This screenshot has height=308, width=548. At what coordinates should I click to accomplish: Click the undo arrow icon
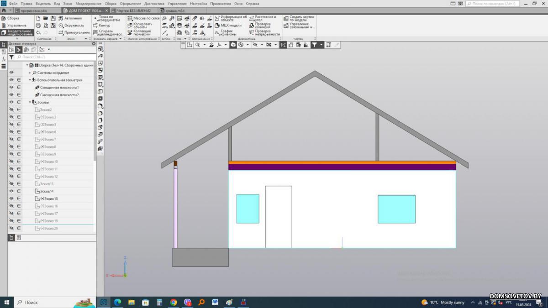point(38,32)
